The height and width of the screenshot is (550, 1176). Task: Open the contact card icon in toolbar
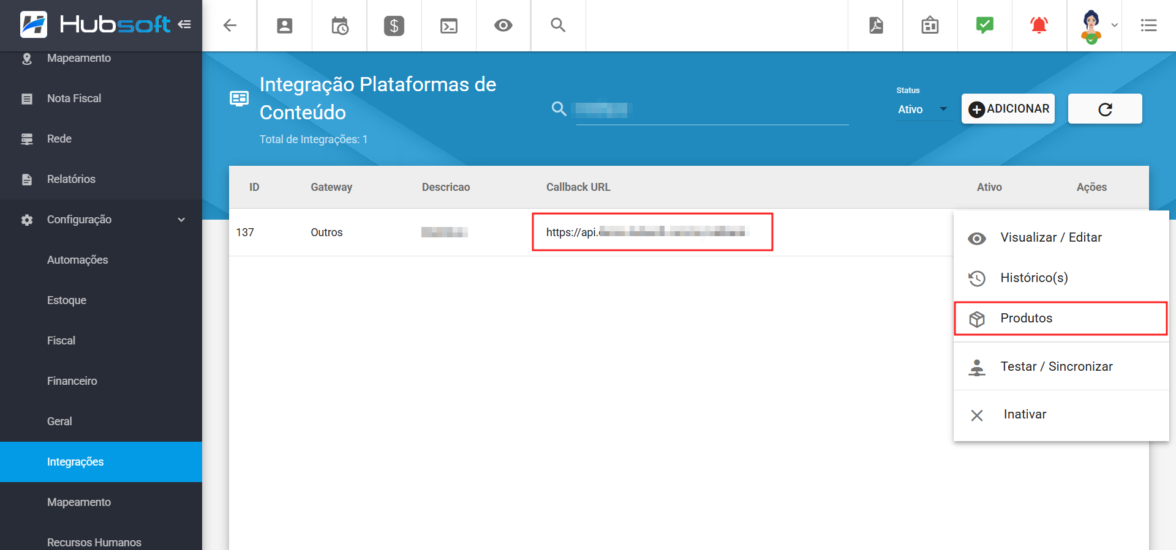tap(284, 26)
